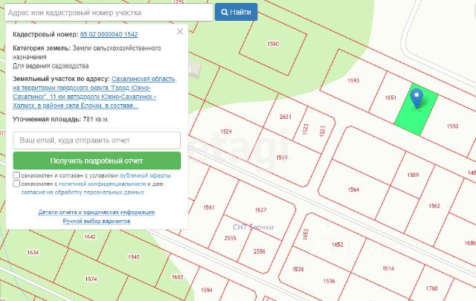
Task: Open the публичной оферты link
Action: pos(145,175)
